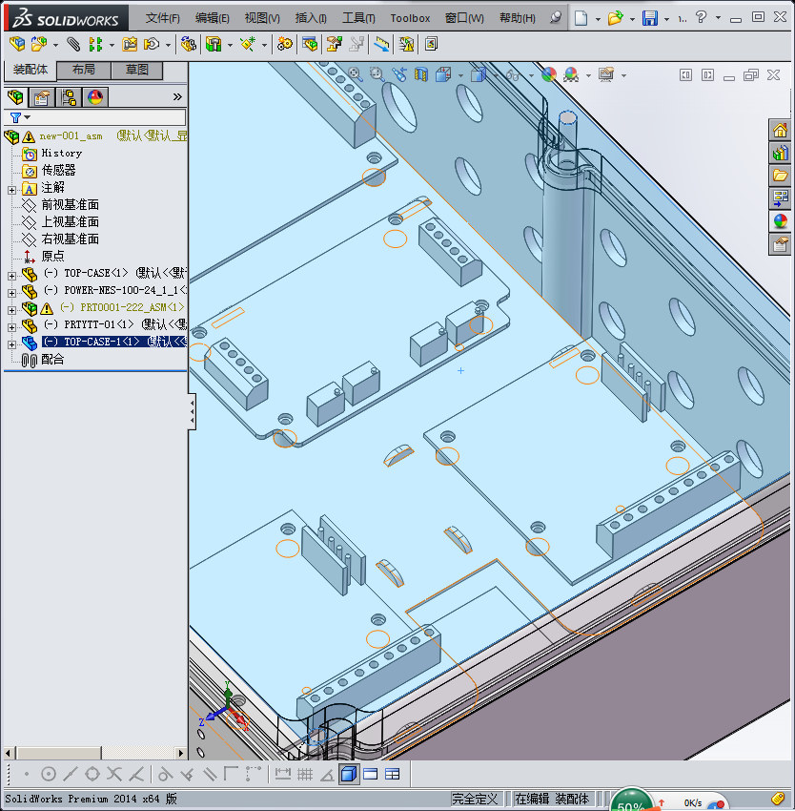Select the 配合 mates folder
This screenshot has height=811, width=795.
click(52, 359)
